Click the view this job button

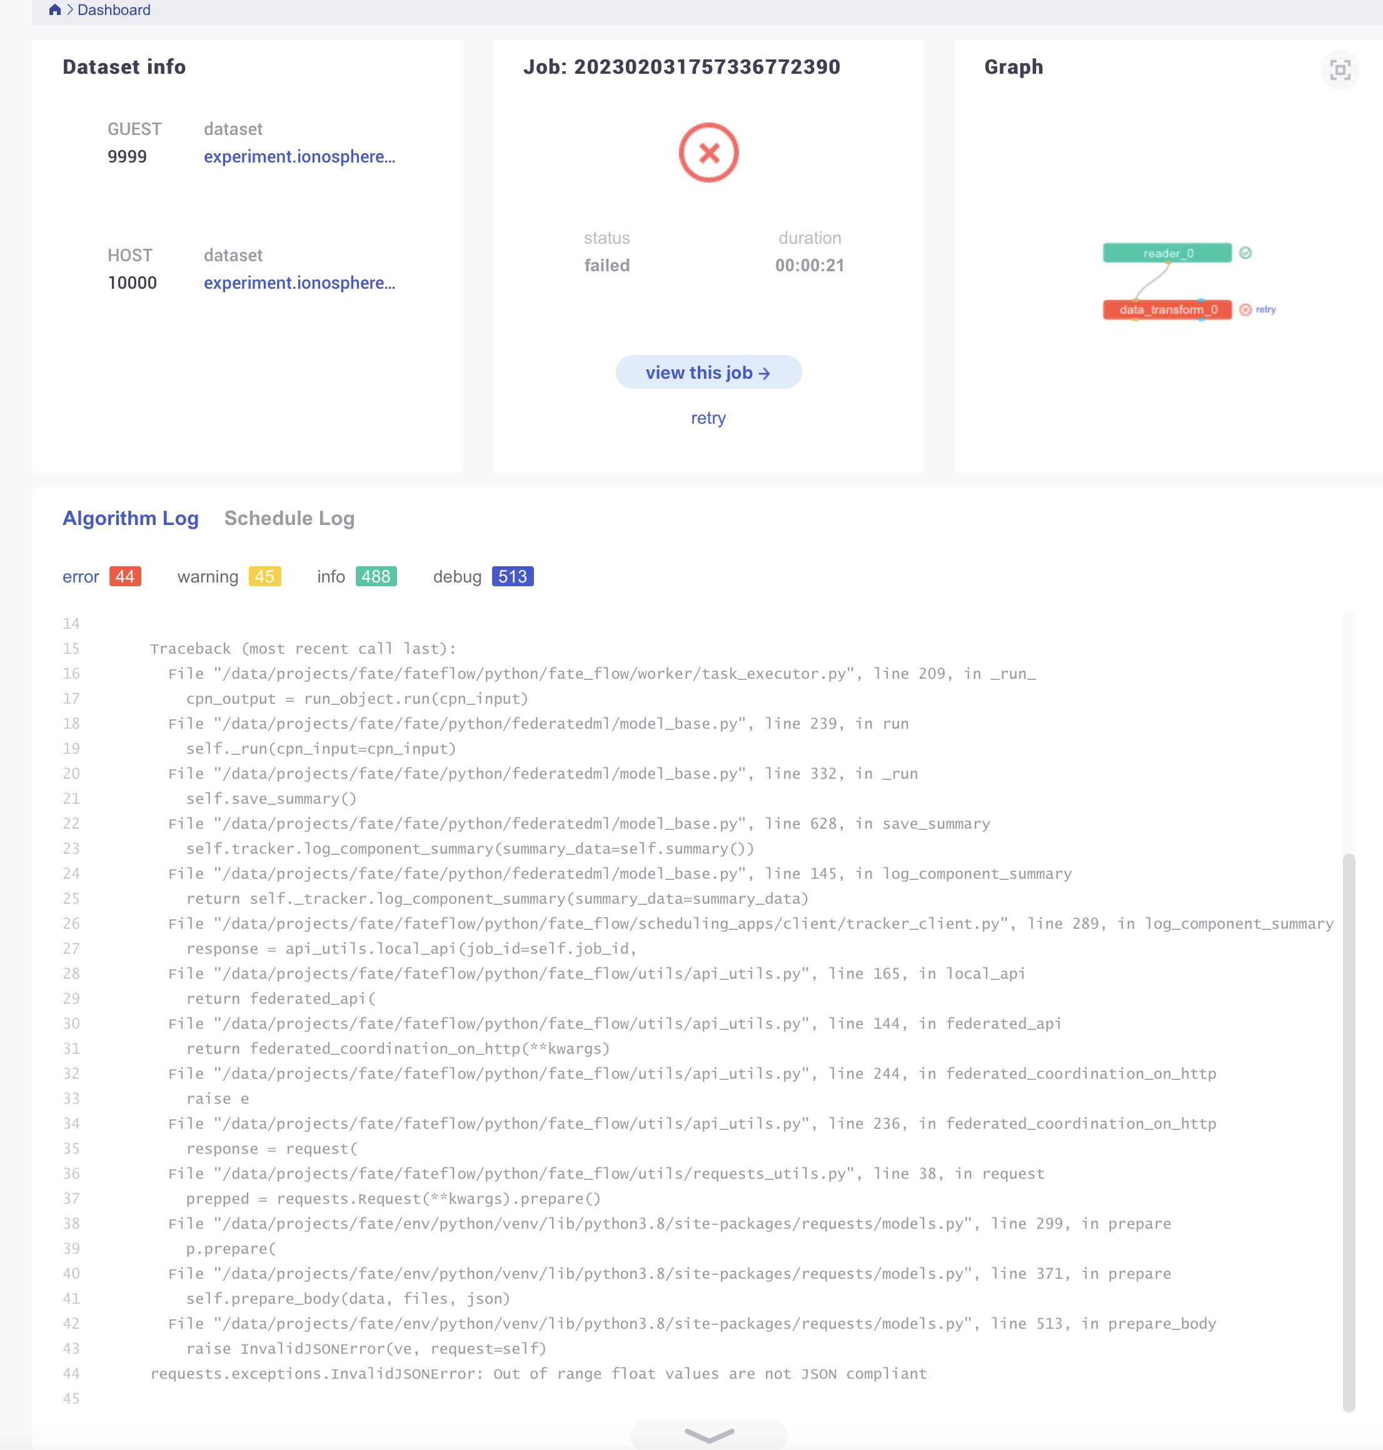coord(708,372)
